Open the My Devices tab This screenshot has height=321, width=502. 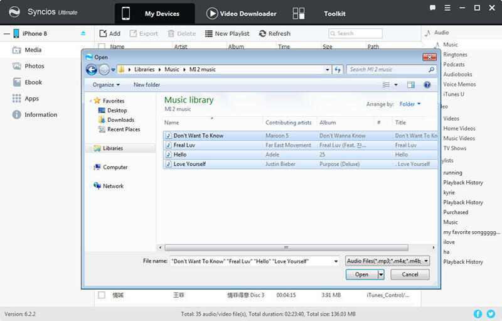click(x=154, y=13)
